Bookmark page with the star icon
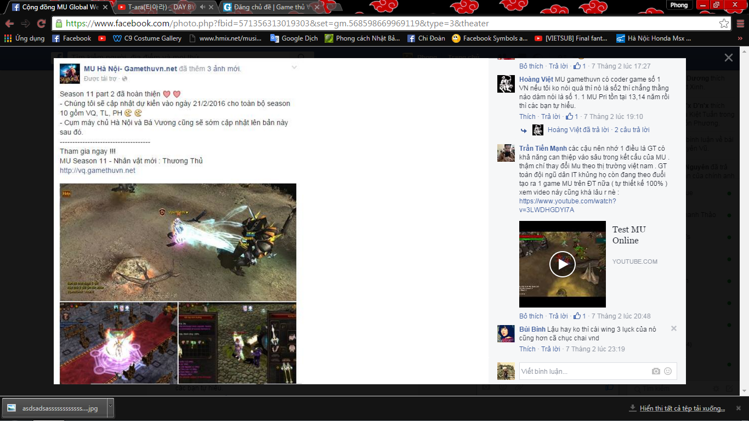 pos(724,24)
